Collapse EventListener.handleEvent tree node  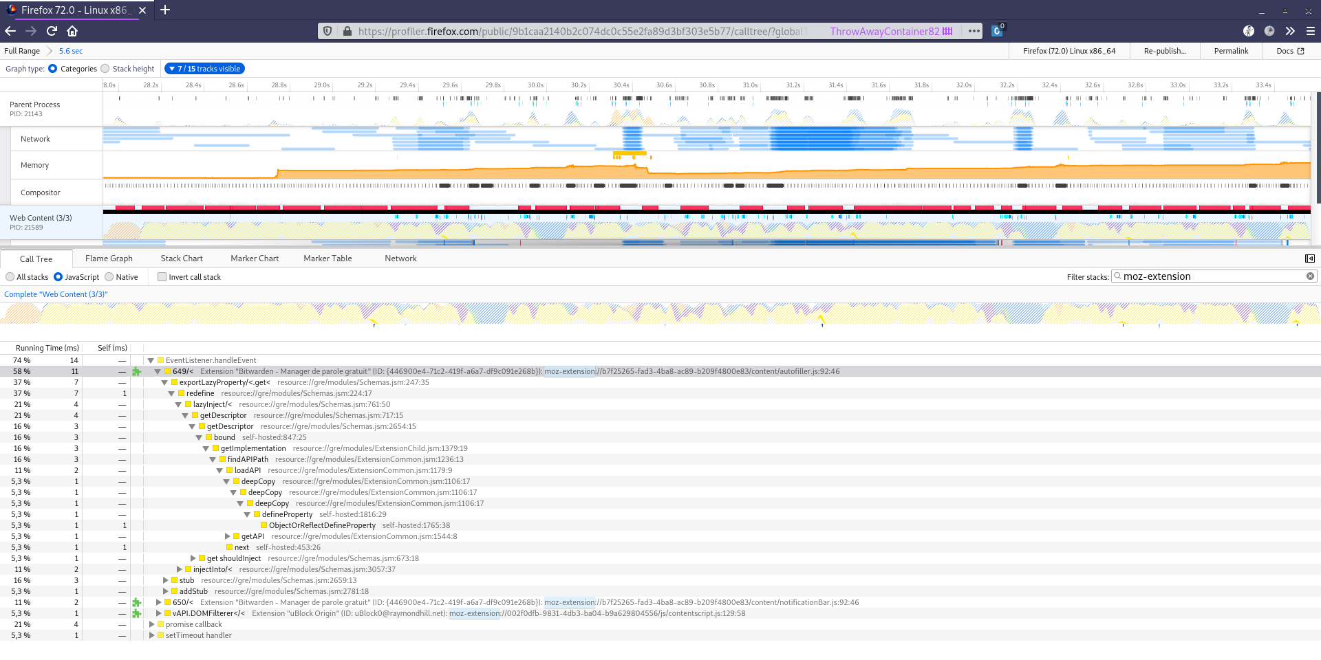(x=151, y=360)
